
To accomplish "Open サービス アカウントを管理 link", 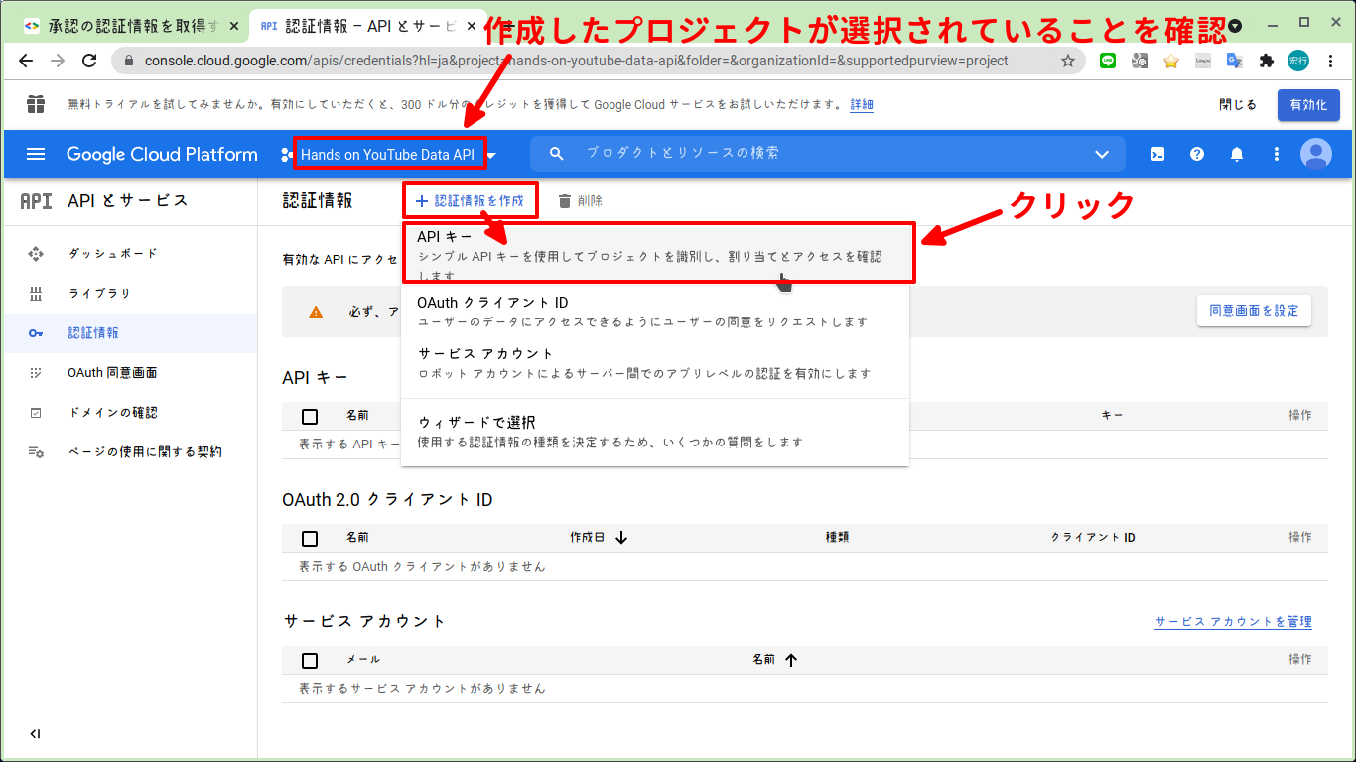I will [x=1233, y=622].
